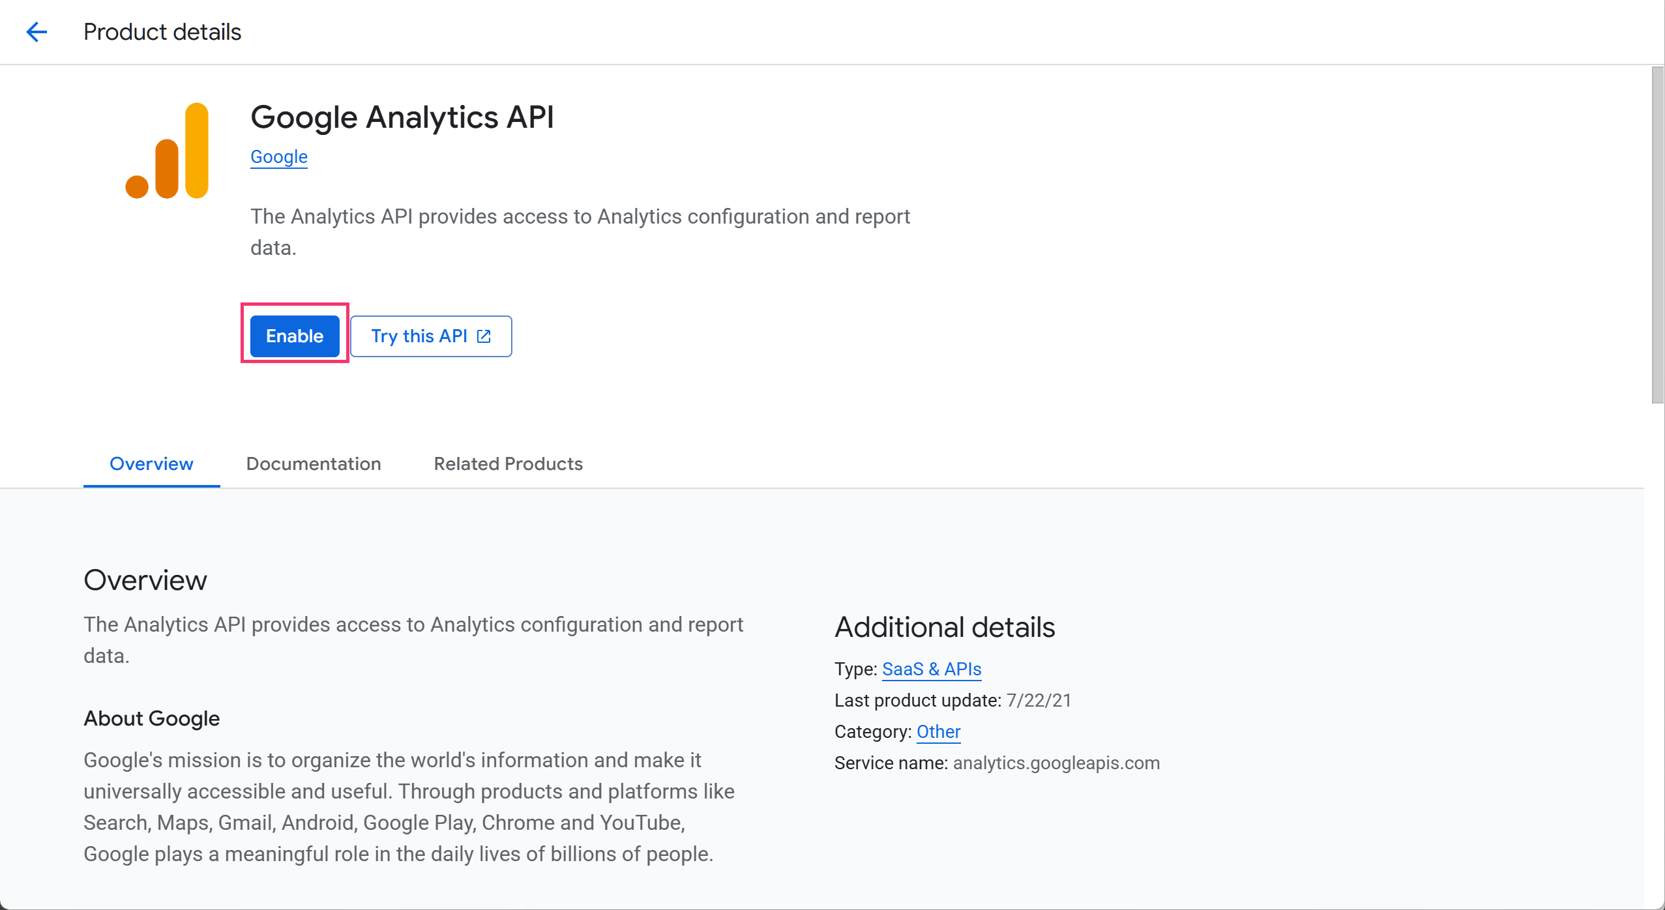Click the Overview section heading in the content
This screenshot has height=910, width=1665.
click(145, 580)
